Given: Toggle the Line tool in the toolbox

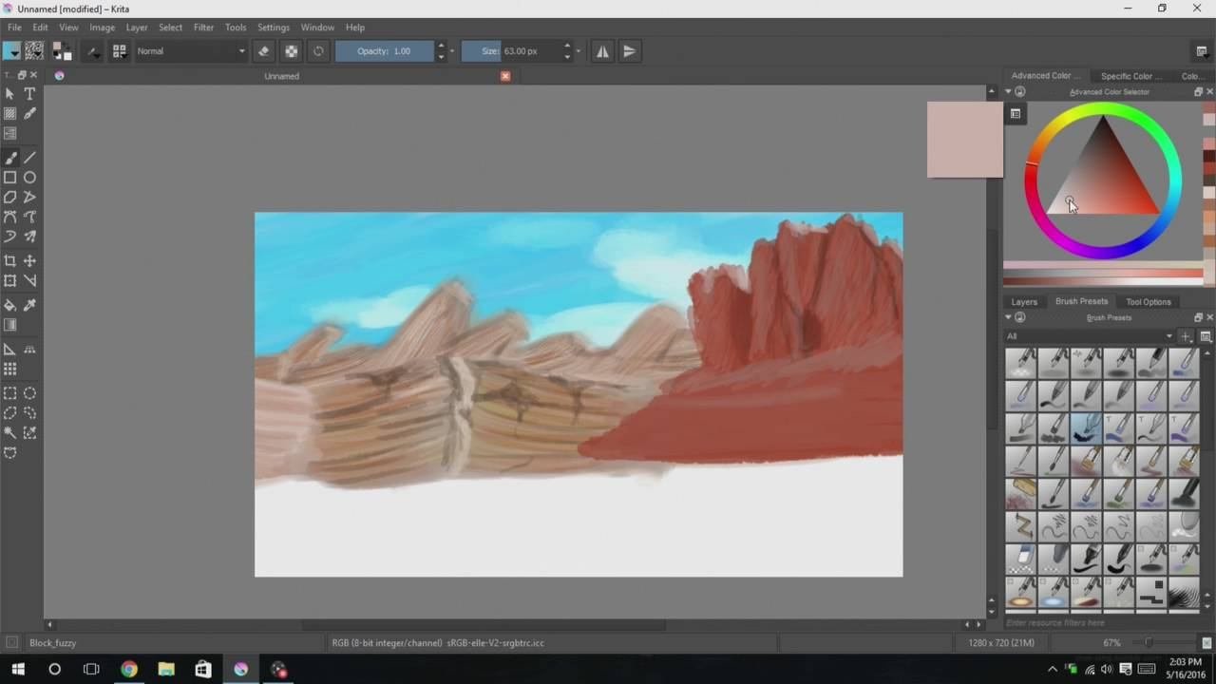Looking at the screenshot, I should click(x=29, y=158).
